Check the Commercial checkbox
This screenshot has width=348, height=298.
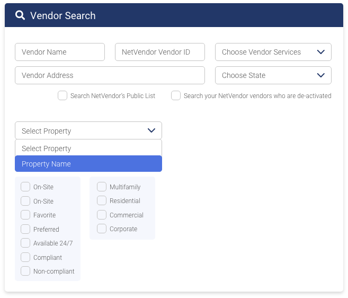click(102, 215)
